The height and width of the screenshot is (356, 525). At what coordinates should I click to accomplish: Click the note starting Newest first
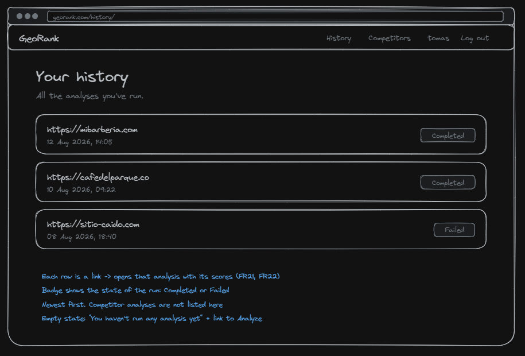133,305
